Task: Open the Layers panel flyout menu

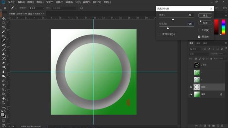Action: (226, 43)
